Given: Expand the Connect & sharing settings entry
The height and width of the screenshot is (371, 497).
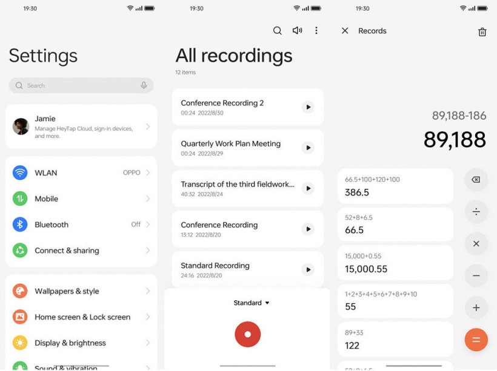Looking at the screenshot, I should pyautogui.click(x=81, y=250).
